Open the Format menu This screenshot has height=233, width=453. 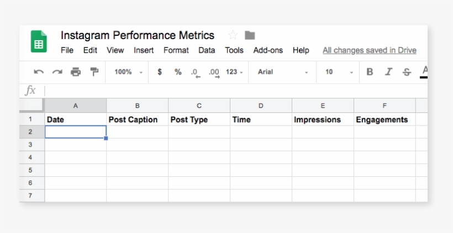click(x=176, y=50)
